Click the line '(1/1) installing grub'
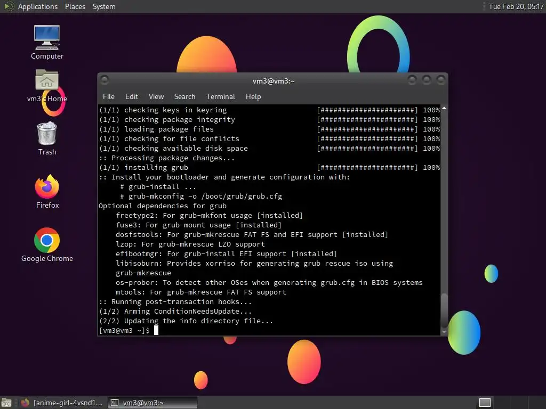Screen dimensions: 546x409 click(144, 167)
